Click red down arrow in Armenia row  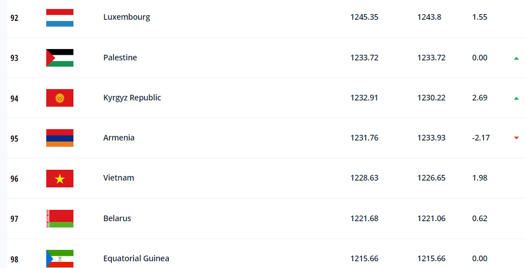click(516, 138)
